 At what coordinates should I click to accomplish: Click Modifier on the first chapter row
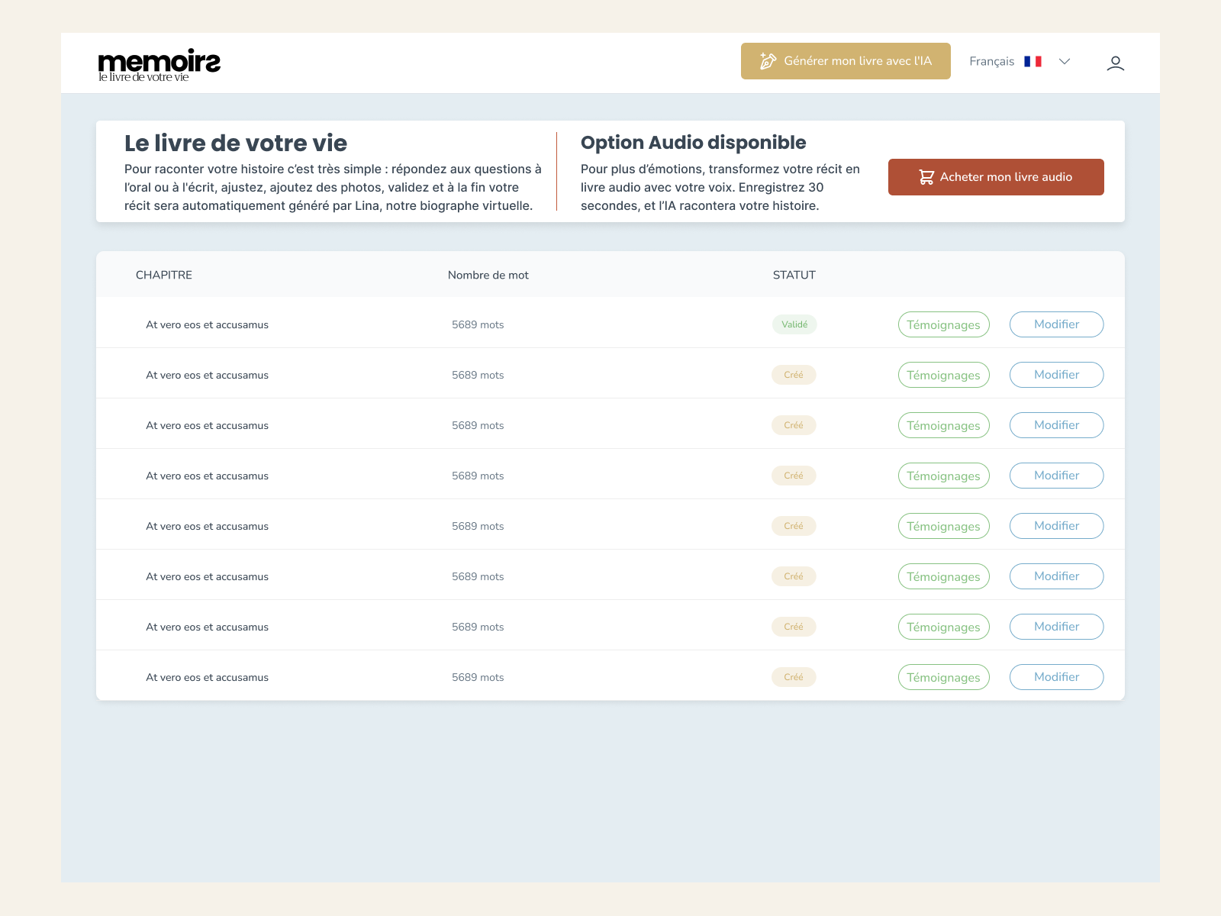click(1056, 324)
